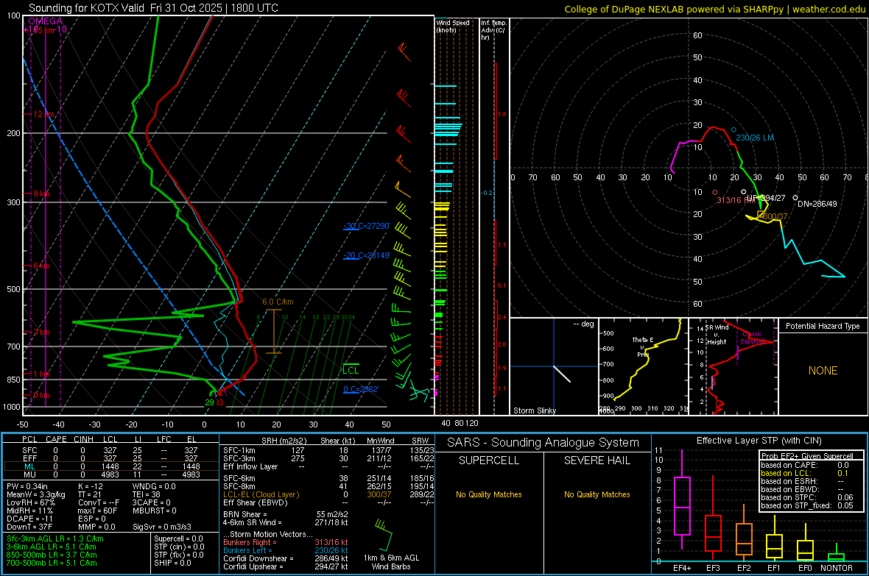Click the red '313/16 RM' hodograph label
Screen dimensions: 869x576
pos(736,200)
